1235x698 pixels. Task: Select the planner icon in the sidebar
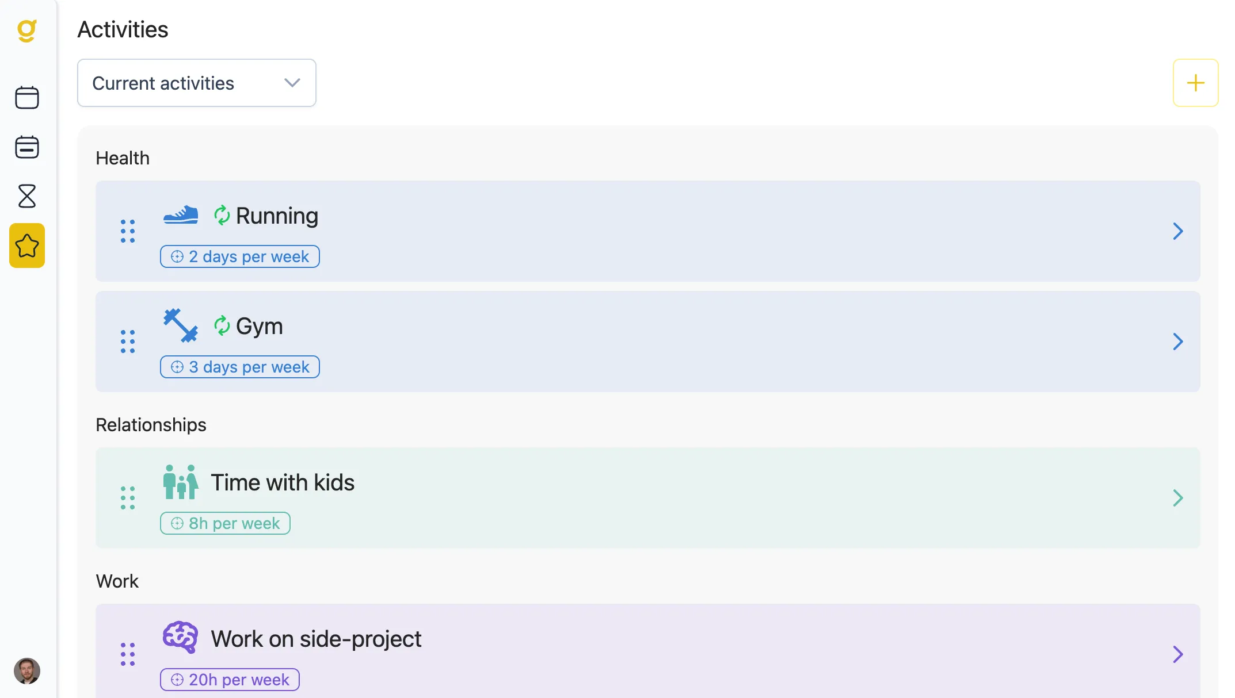coord(27,147)
